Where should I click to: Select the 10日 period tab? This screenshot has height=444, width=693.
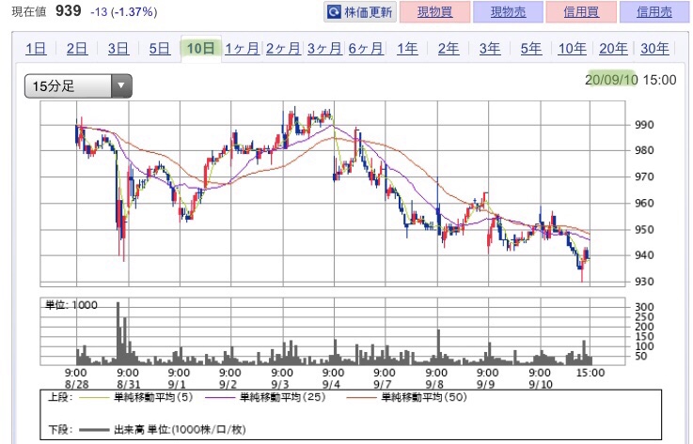click(200, 48)
